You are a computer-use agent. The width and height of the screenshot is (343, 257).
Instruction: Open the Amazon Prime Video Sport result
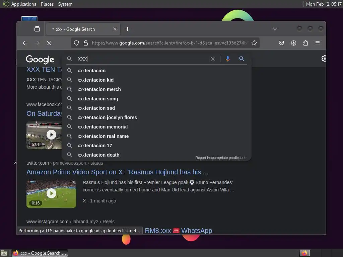pos(117,172)
